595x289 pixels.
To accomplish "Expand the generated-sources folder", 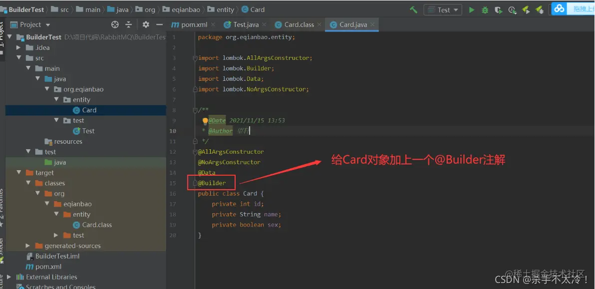I will [27, 246].
